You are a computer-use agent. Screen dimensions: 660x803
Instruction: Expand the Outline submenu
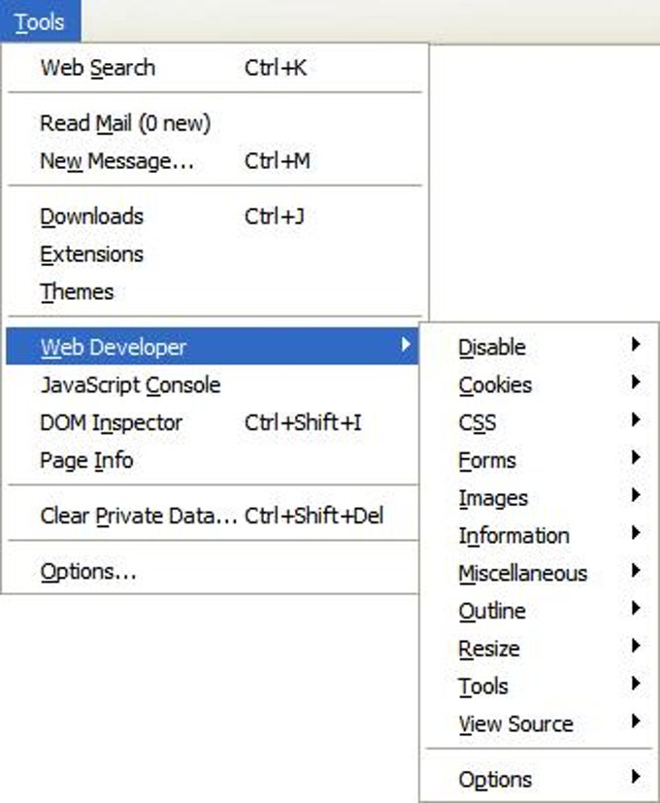(492, 612)
